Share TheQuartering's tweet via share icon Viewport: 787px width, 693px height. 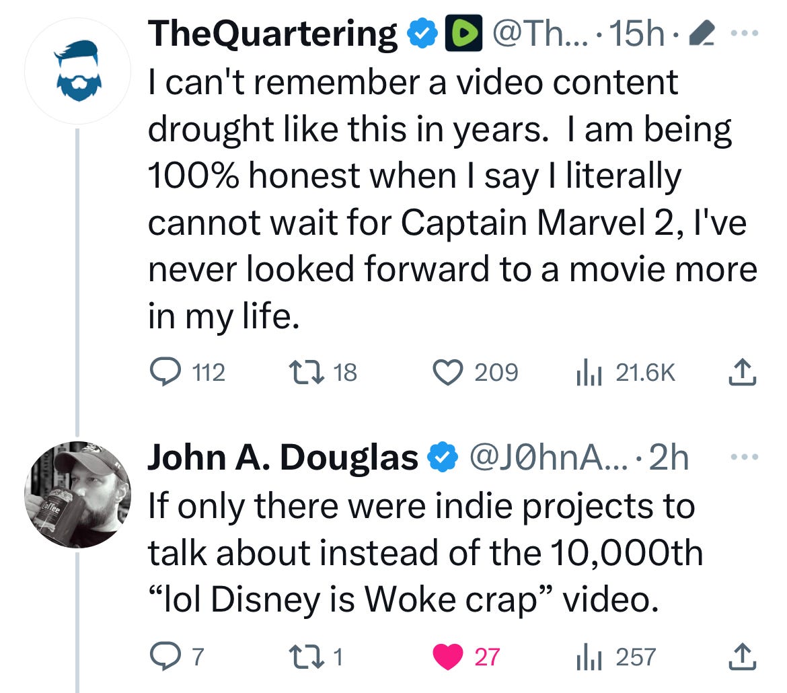(743, 373)
